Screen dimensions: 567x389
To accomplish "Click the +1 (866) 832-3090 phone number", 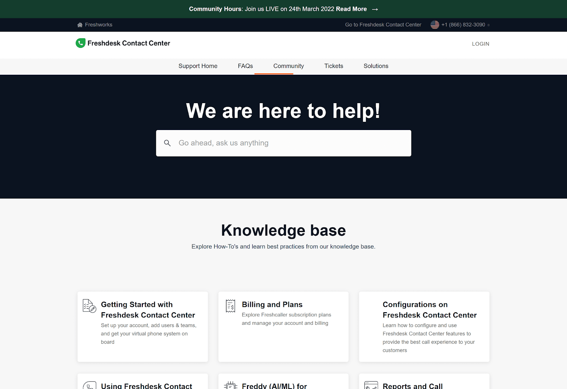I will (463, 25).
